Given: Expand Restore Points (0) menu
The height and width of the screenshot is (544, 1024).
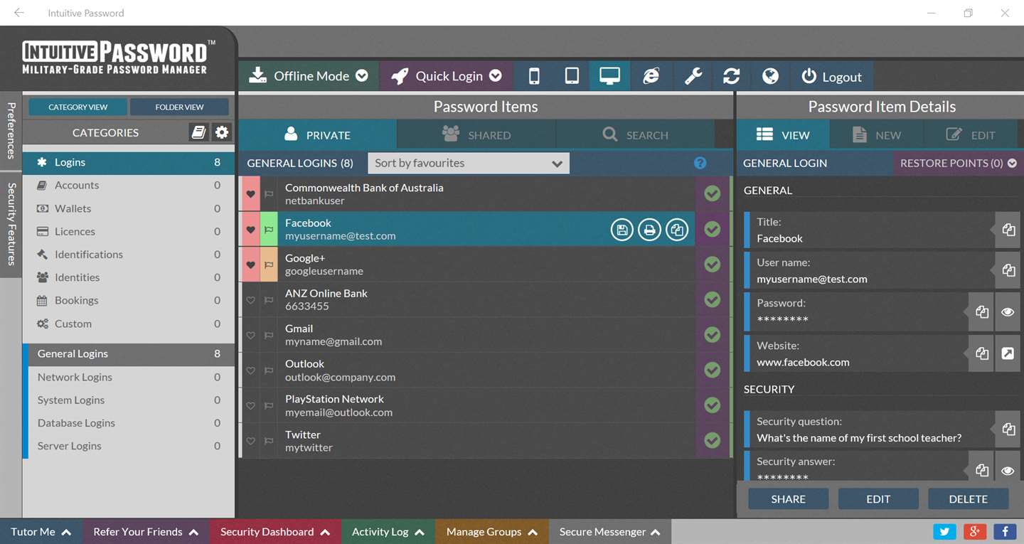Looking at the screenshot, I should click(x=958, y=163).
